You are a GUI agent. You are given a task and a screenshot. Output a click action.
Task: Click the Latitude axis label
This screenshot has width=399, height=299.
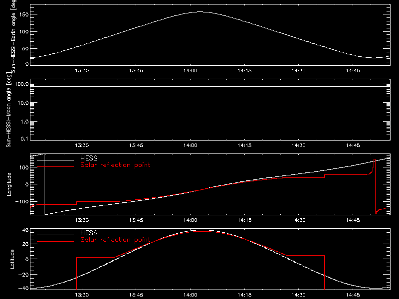(x=12, y=259)
